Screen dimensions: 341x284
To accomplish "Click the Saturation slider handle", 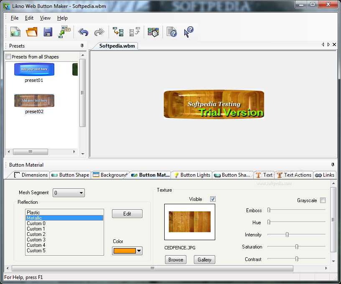I will 297,247.
